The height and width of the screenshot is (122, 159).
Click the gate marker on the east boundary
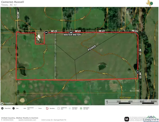138,72
